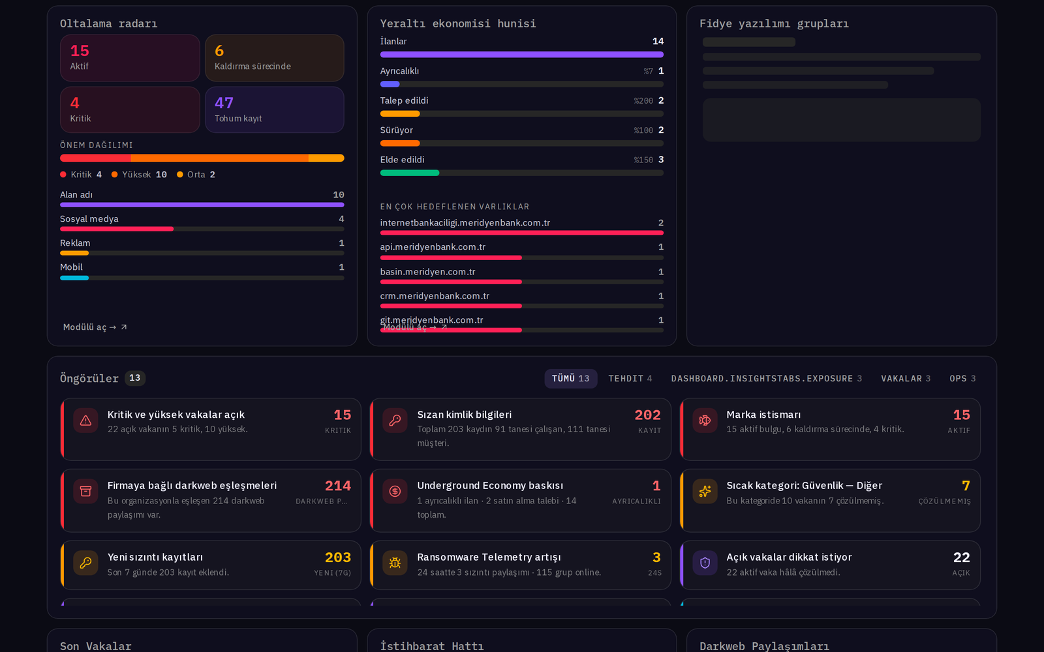Click the Alan adı purple bar
The image size is (1044, 652).
point(202,205)
